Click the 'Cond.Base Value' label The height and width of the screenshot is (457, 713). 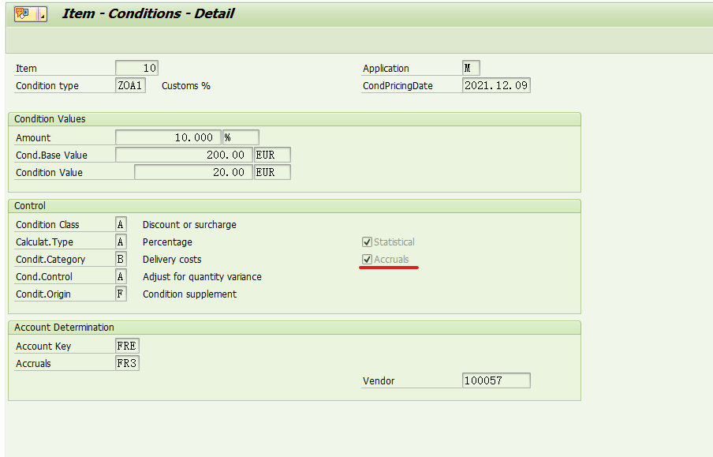click(51, 155)
